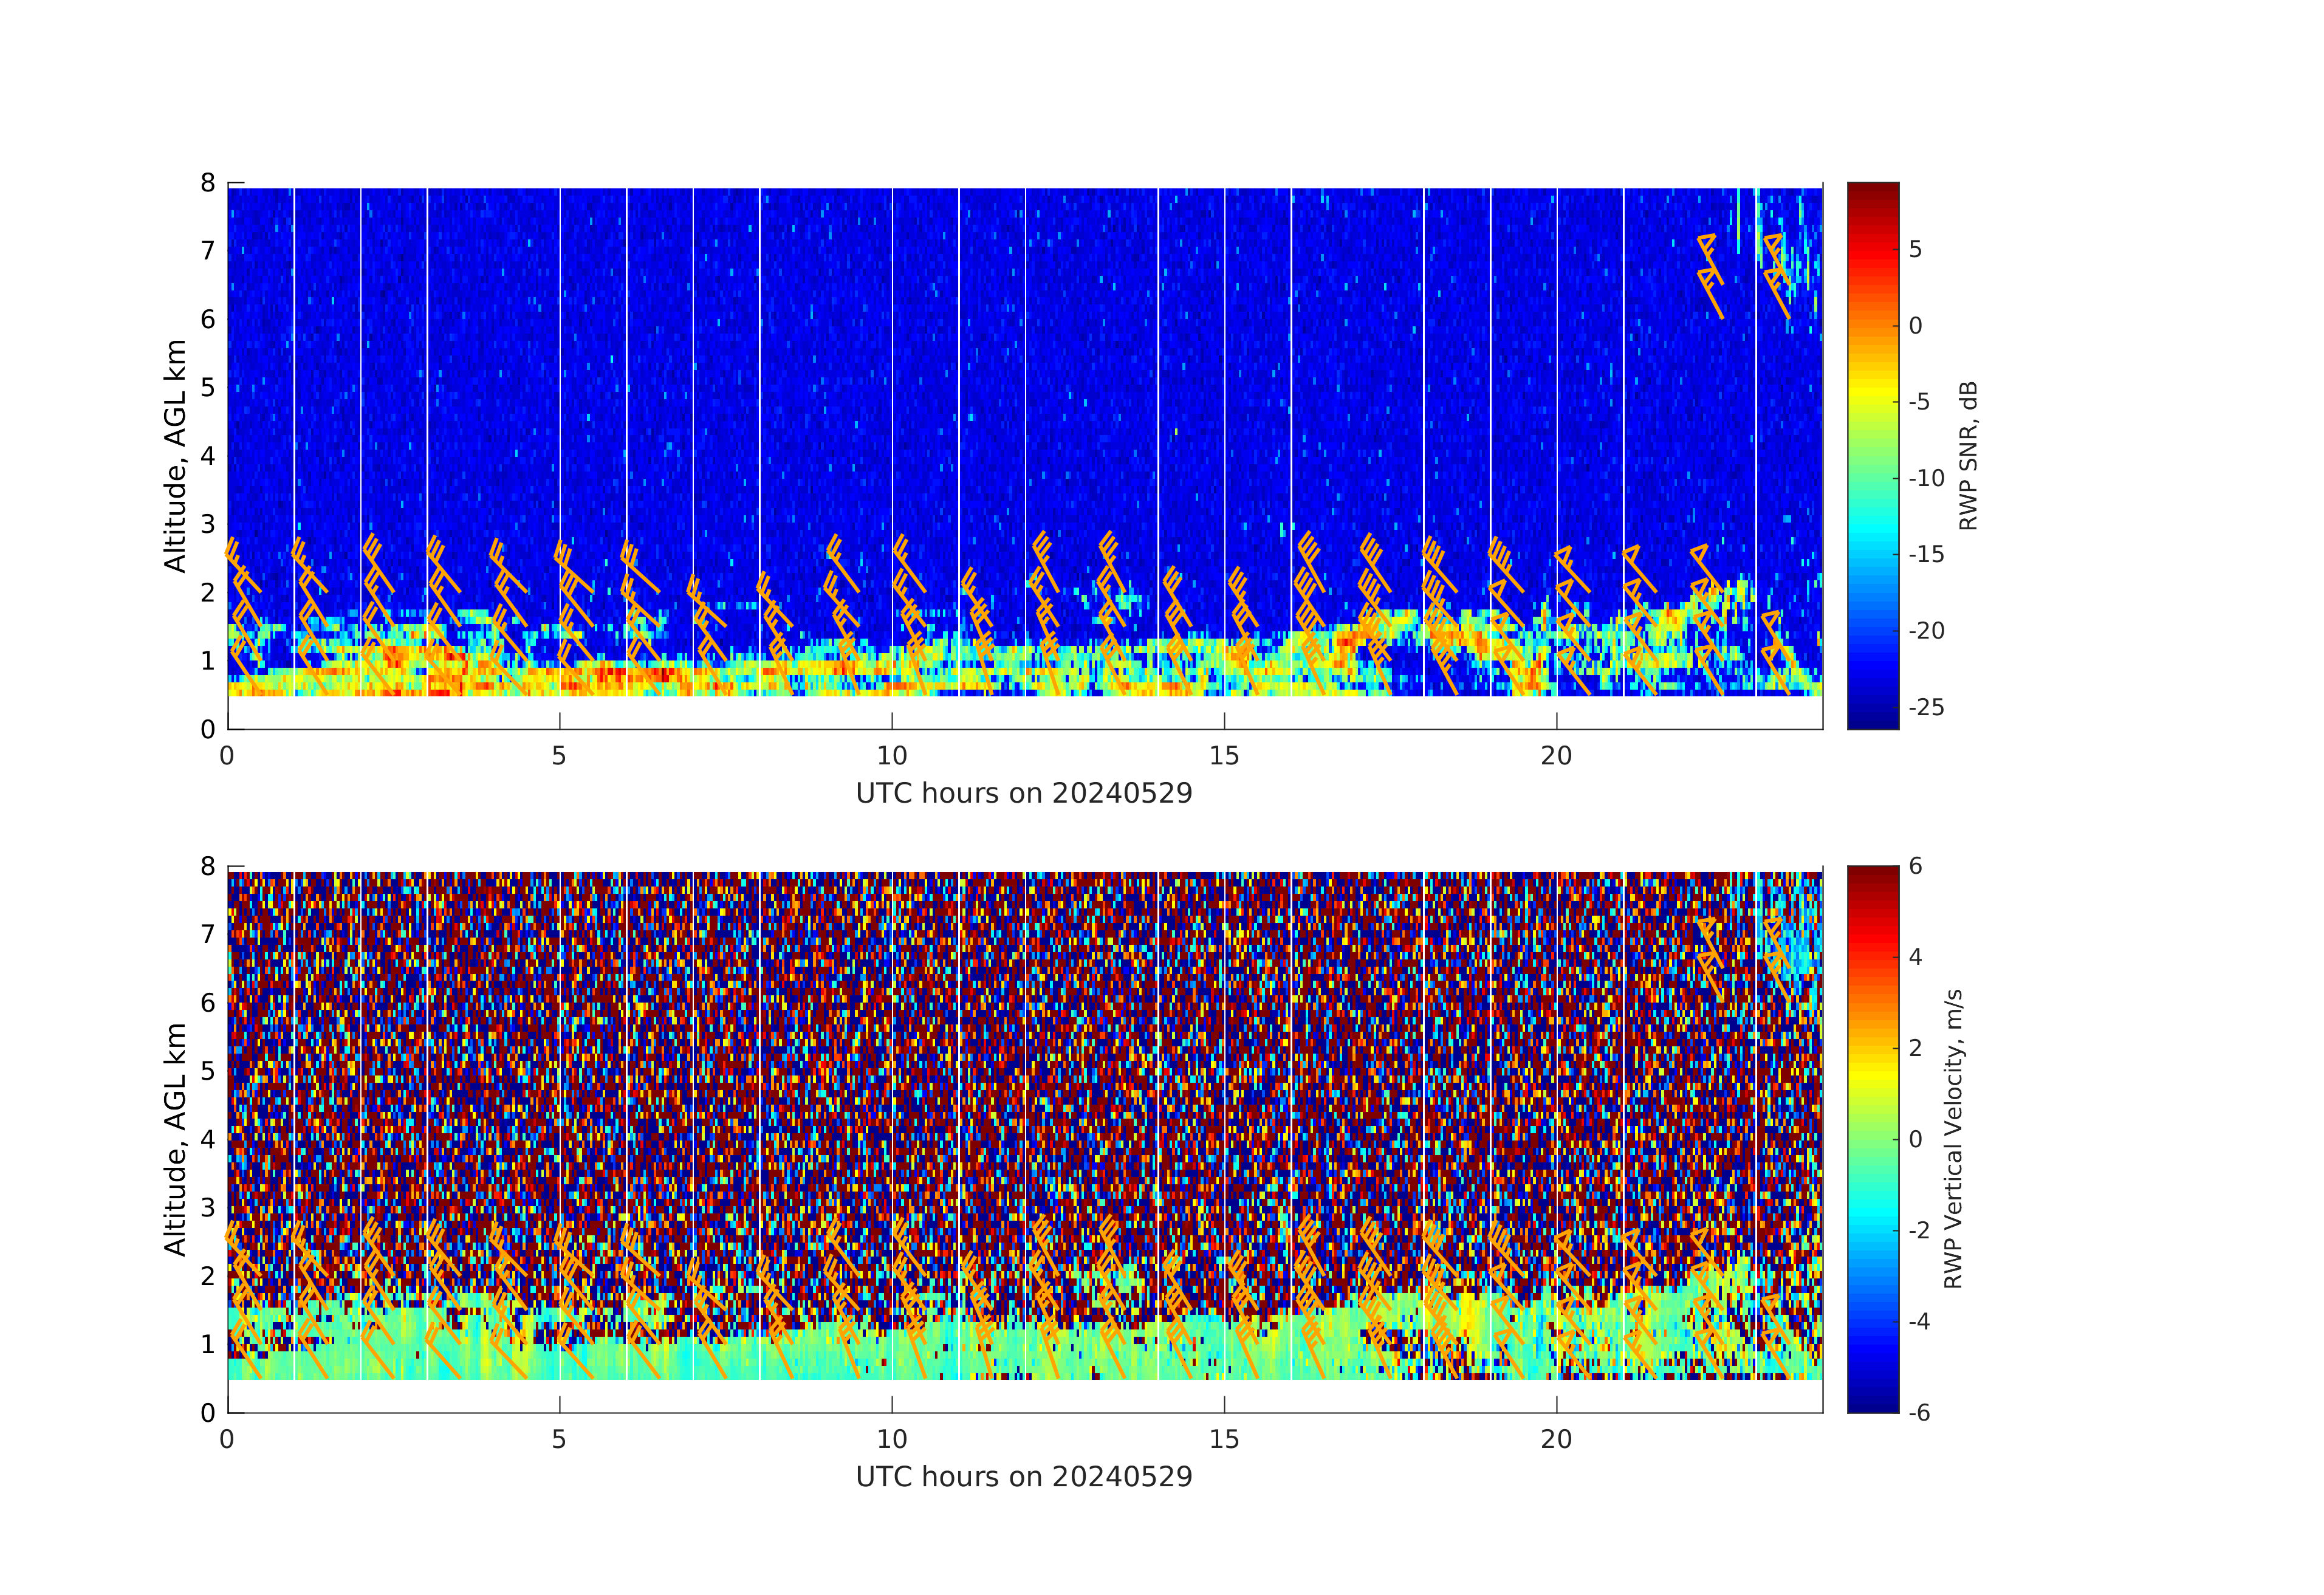2324x1595 pixels.
Task: Click the x-axis tick label 10 on the bottom plot
Action: tap(892, 1440)
